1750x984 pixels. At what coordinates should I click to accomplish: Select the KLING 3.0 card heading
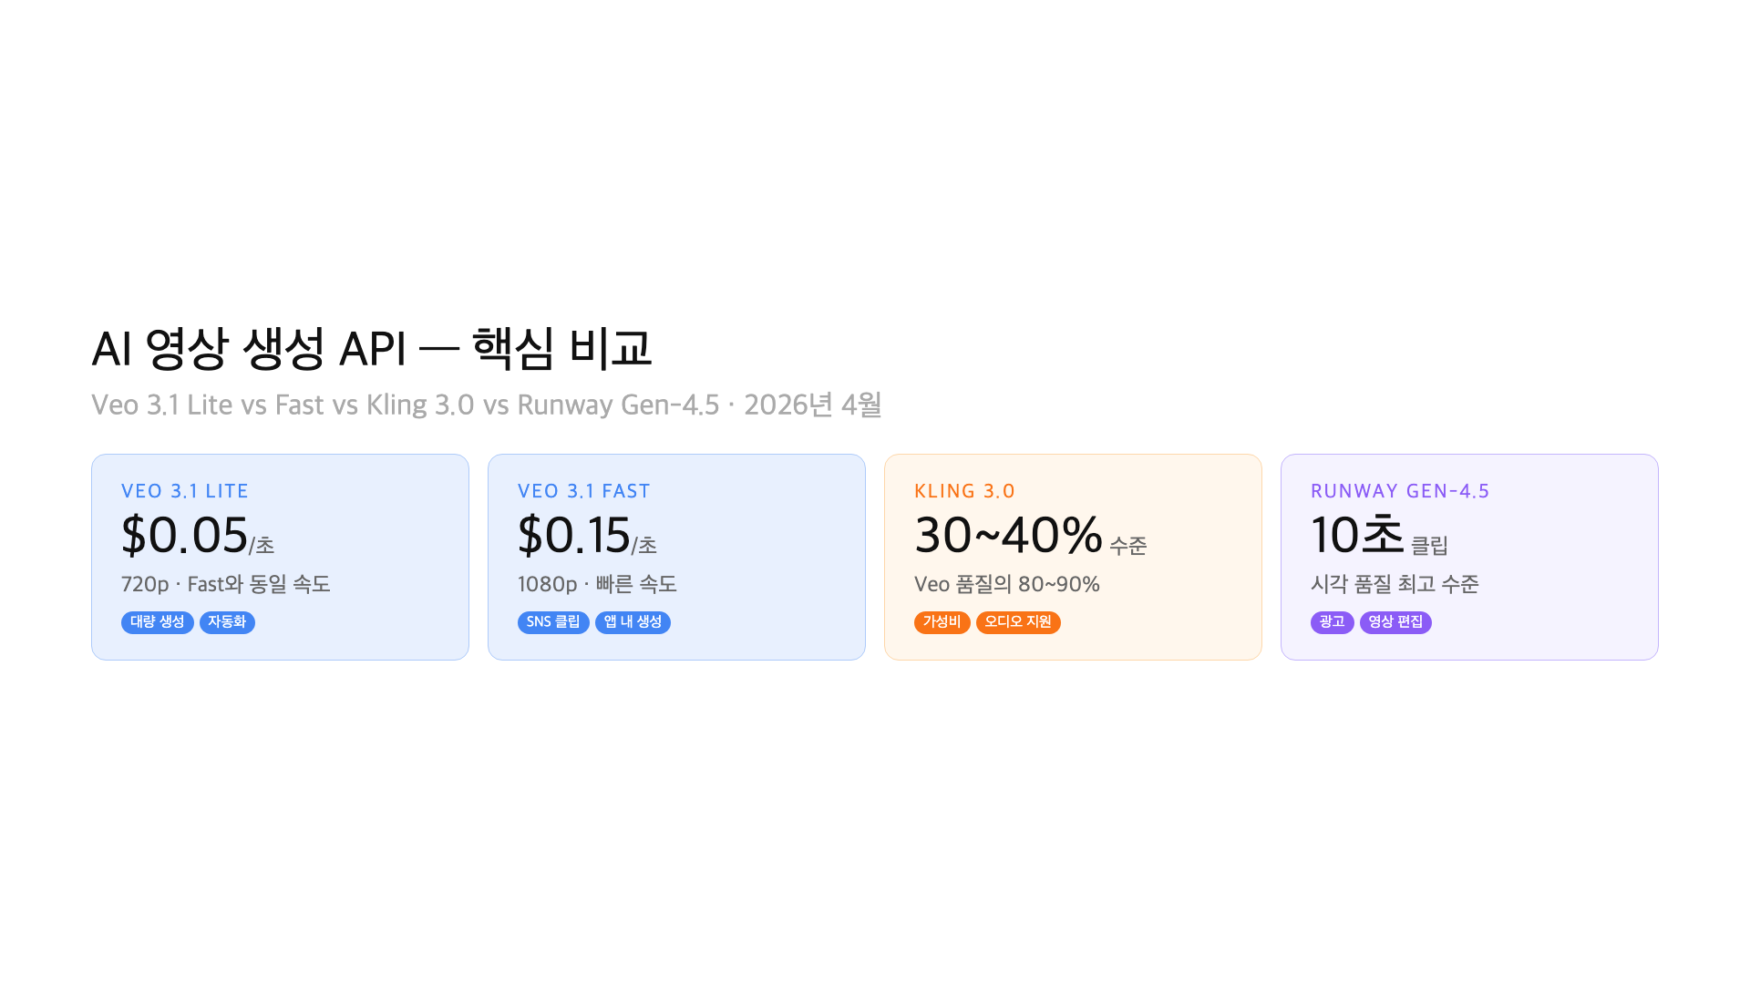point(964,491)
